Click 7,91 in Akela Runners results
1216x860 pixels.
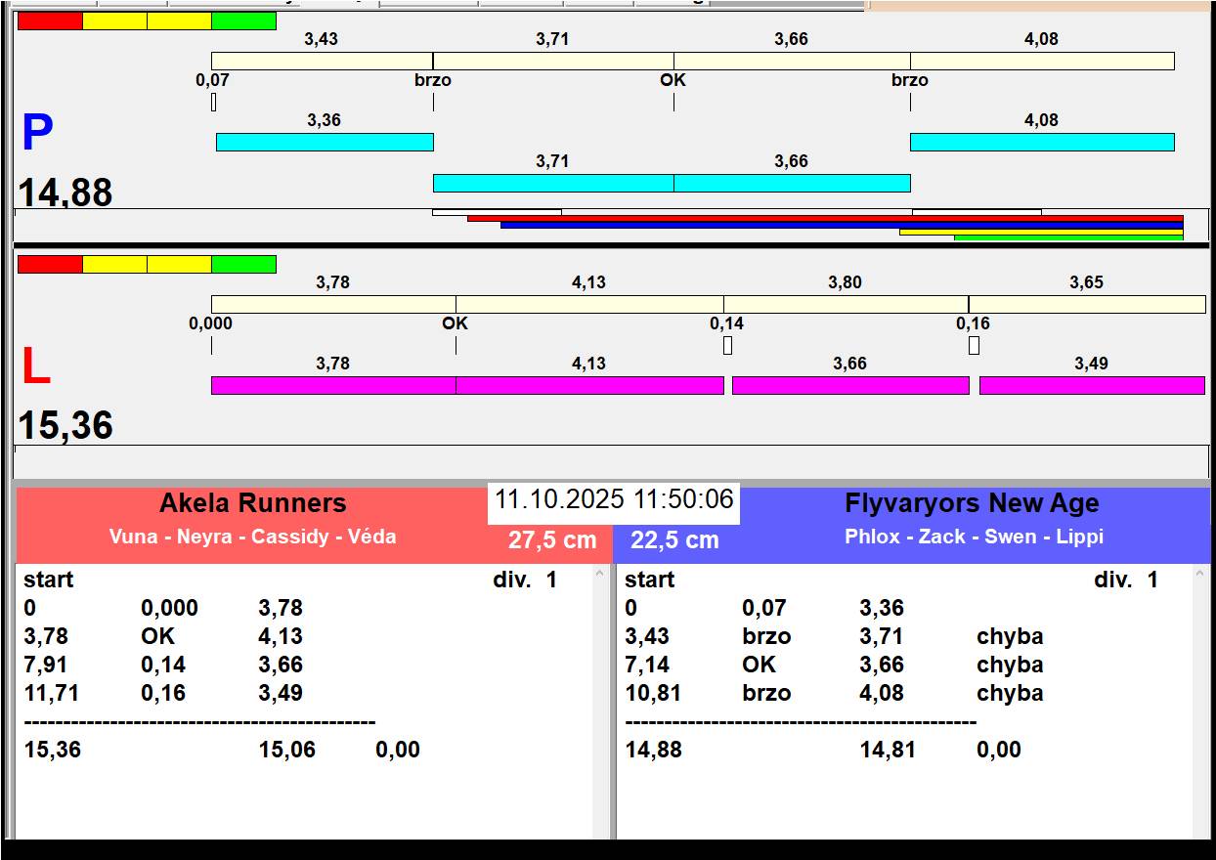pos(46,665)
